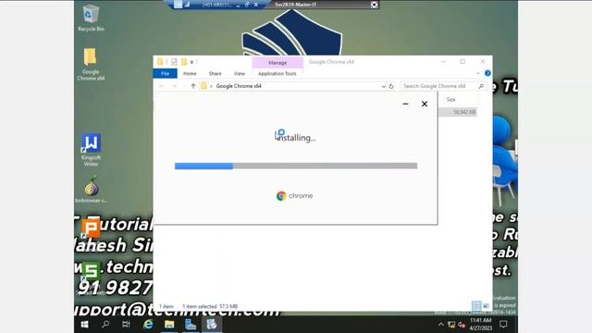
Task: Go back in Explorer navigation
Action: (162, 86)
